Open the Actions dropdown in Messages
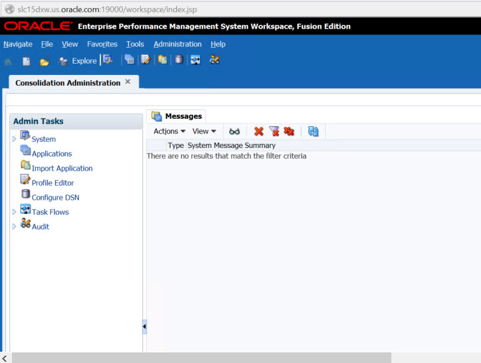The width and height of the screenshot is (481, 363). pyautogui.click(x=169, y=131)
